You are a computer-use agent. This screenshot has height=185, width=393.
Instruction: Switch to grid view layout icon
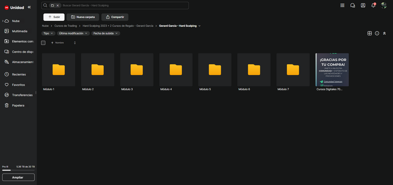tap(370, 33)
